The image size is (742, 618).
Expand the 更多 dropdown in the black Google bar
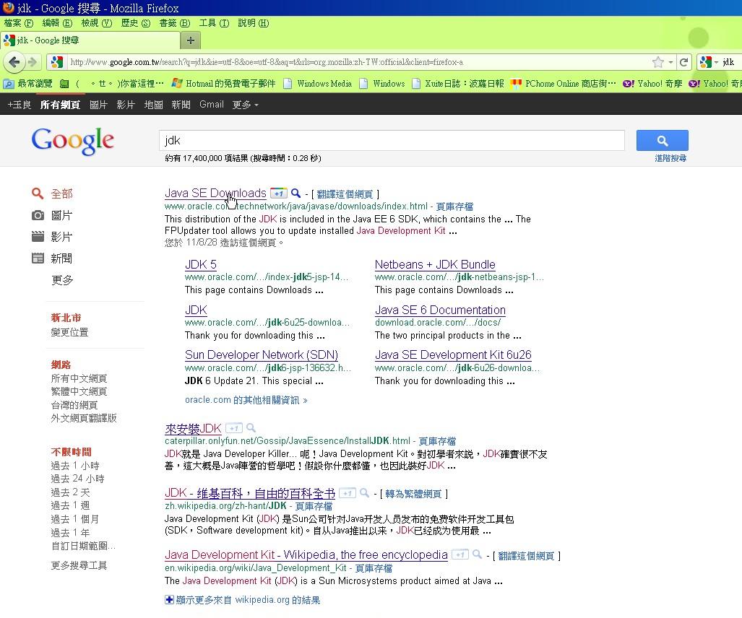[245, 105]
